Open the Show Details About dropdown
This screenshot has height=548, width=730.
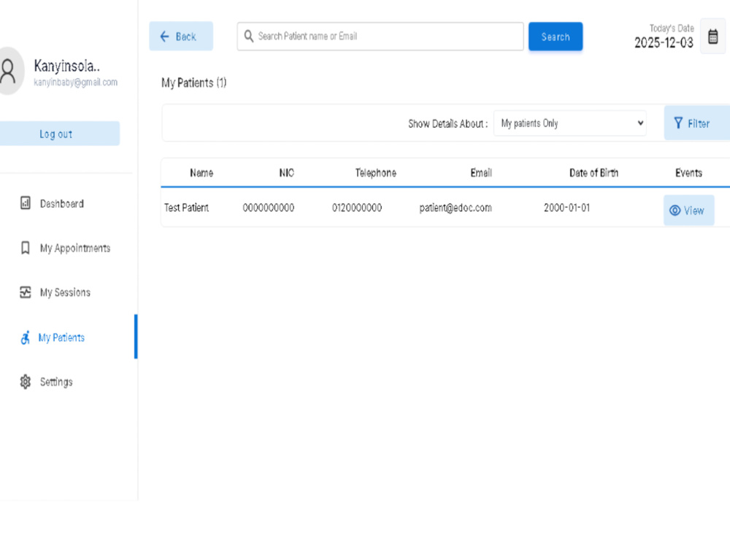pyautogui.click(x=570, y=123)
